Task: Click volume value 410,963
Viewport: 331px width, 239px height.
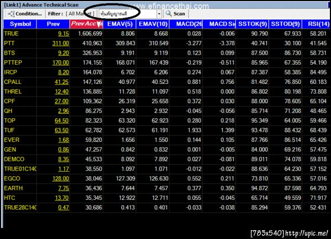Action: [x=92, y=43]
